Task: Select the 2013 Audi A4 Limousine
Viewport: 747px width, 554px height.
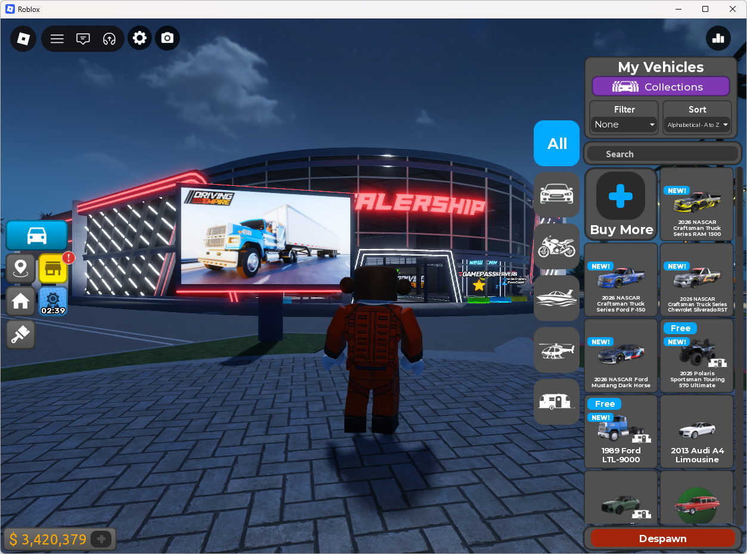Action: (x=697, y=431)
